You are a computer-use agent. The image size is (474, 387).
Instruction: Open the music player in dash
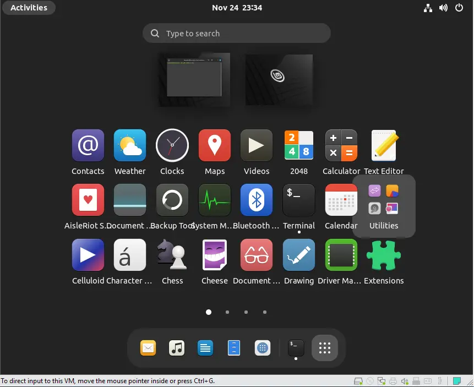tap(177, 348)
